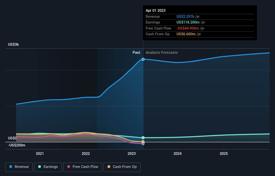Toggle the Earnings series legend button
This screenshot has height=176, width=275.
pyautogui.click(x=48, y=167)
